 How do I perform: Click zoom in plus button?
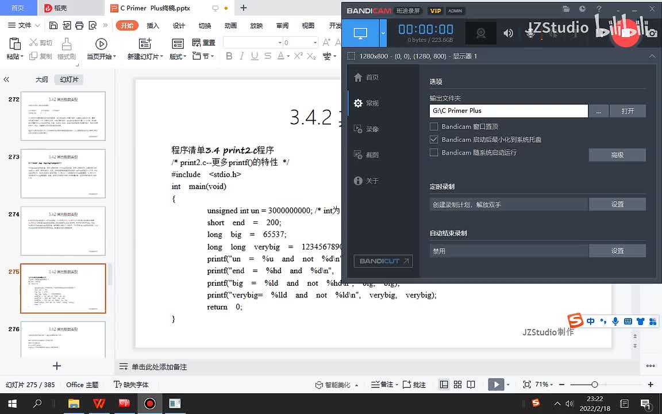point(651,385)
